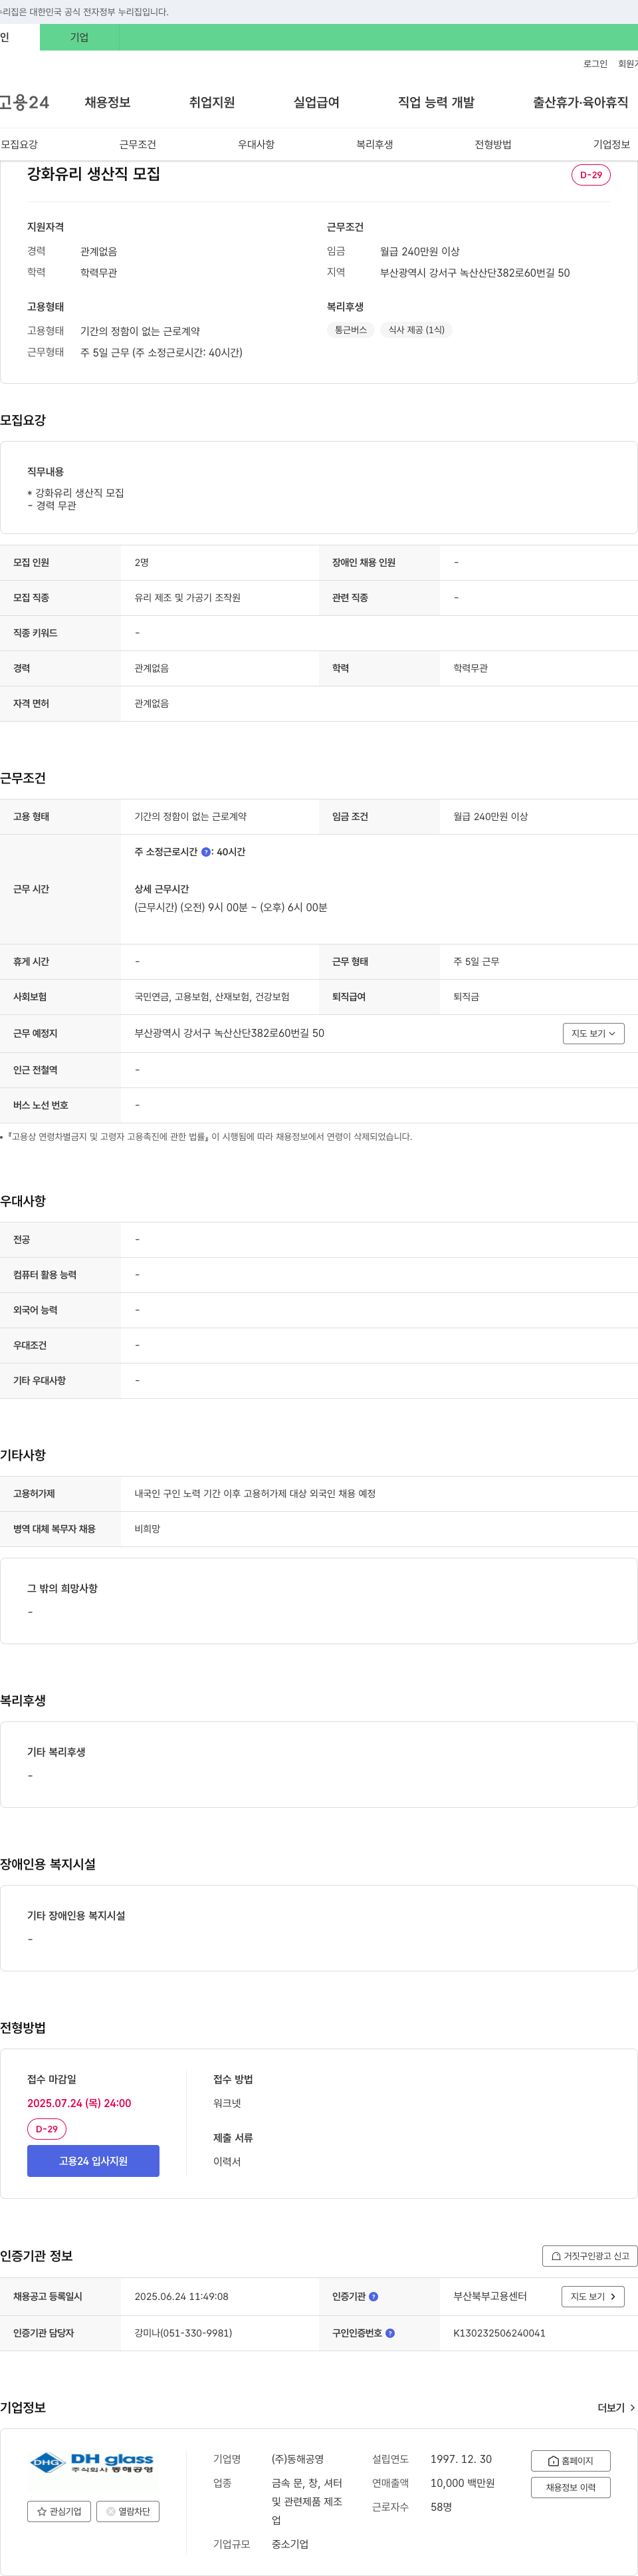Jump to 전형방법 section tab
Screen dimensions: 638x2576
pyautogui.click(x=493, y=145)
